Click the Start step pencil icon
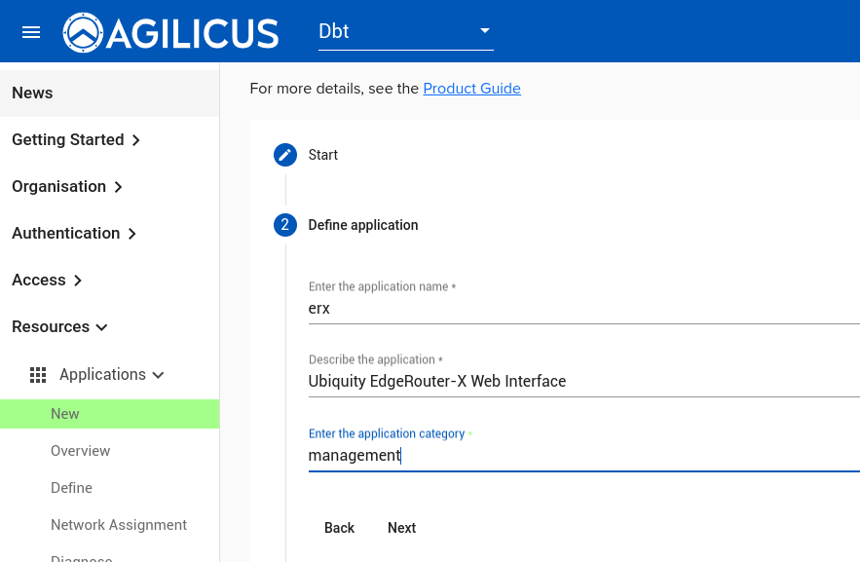The height and width of the screenshot is (562, 860). coord(285,155)
